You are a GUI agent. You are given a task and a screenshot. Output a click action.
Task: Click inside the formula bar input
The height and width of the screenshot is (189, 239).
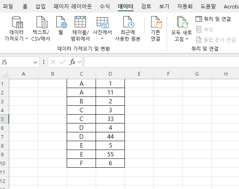[x=161, y=62]
